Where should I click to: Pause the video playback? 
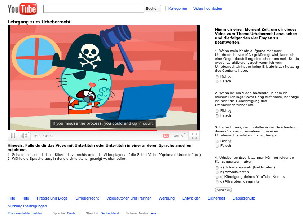coord(13,135)
